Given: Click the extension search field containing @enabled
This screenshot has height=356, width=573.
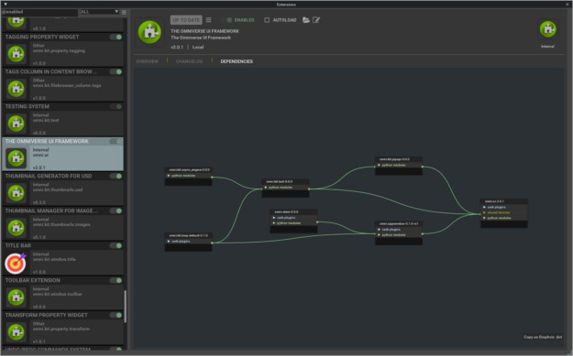Looking at the screenshot, I should point(39,12).
